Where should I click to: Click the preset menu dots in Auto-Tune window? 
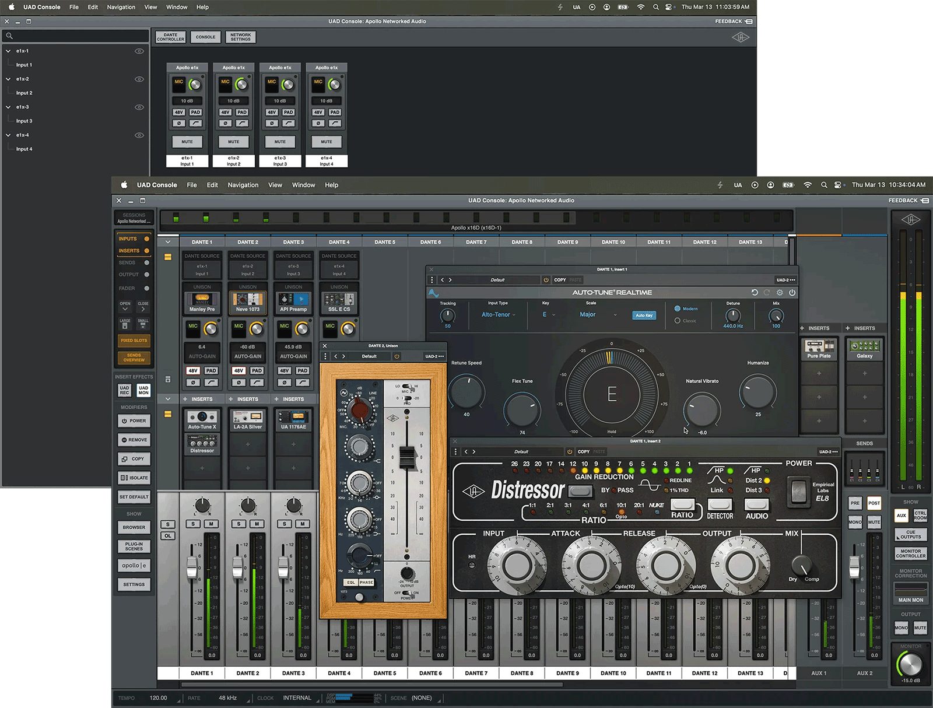click(432, 280)
